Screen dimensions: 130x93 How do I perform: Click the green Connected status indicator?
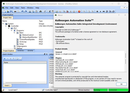coord(118,90)
